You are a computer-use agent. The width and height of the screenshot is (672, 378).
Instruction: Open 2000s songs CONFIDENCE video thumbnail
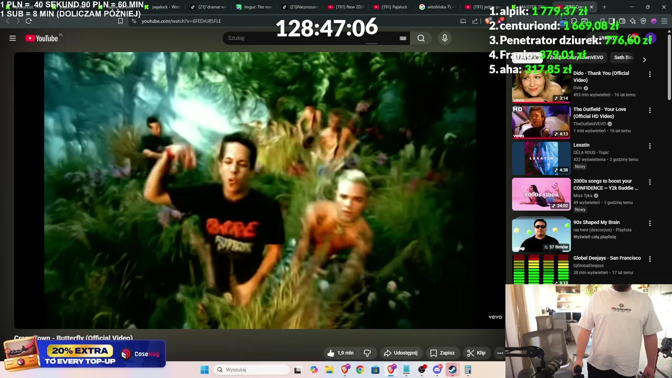point(541,194)
